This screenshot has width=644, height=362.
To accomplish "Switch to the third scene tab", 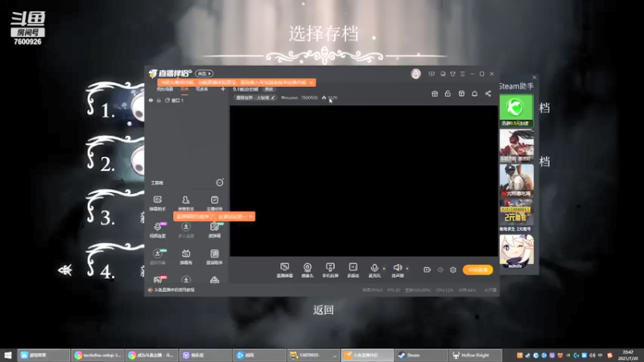I will [202, 89].
